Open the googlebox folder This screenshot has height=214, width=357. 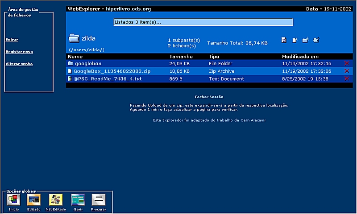[88, 63]
